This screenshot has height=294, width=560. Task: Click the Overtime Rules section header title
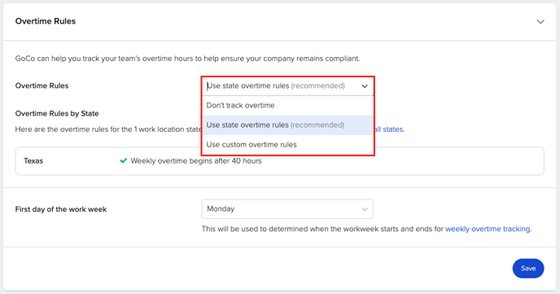click(46, 21)
